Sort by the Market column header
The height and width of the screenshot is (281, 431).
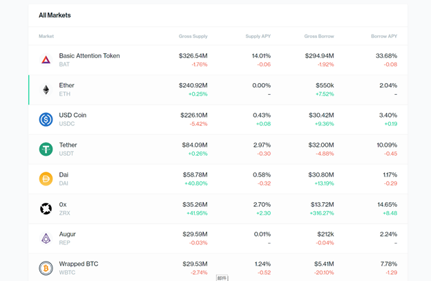click(46, 36)
